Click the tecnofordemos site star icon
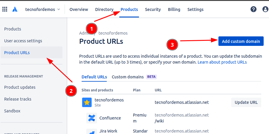The height and width of the screenshot is (134, 269). [x=87, y=102]
